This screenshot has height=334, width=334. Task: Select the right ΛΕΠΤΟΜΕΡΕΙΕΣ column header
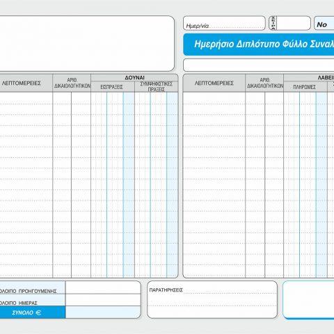214,83
